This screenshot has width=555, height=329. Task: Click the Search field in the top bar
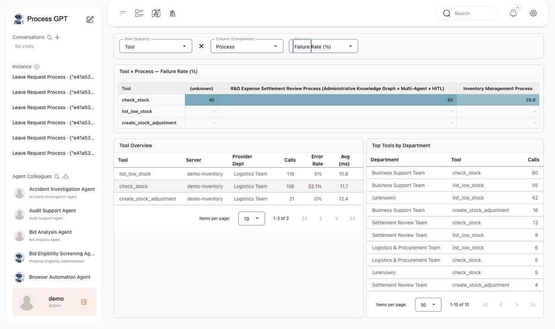click(467, 13)
